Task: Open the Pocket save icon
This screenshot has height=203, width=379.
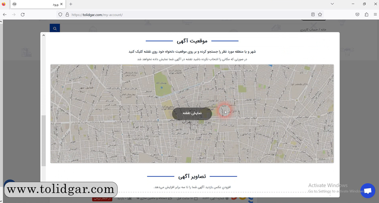Action: [358, 15]
